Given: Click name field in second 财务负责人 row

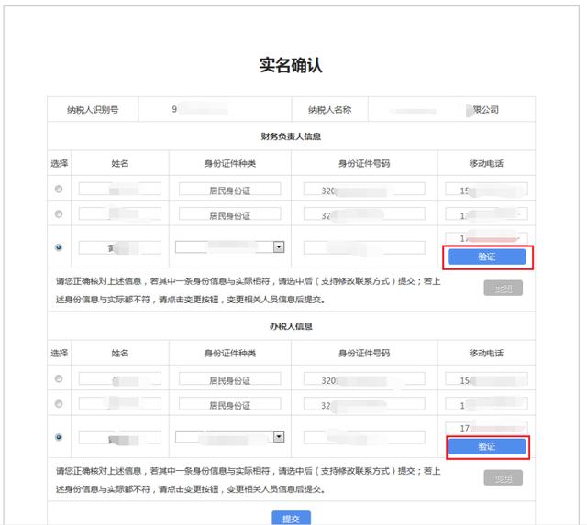Looking at the screenshot, I should pos(120,213).
